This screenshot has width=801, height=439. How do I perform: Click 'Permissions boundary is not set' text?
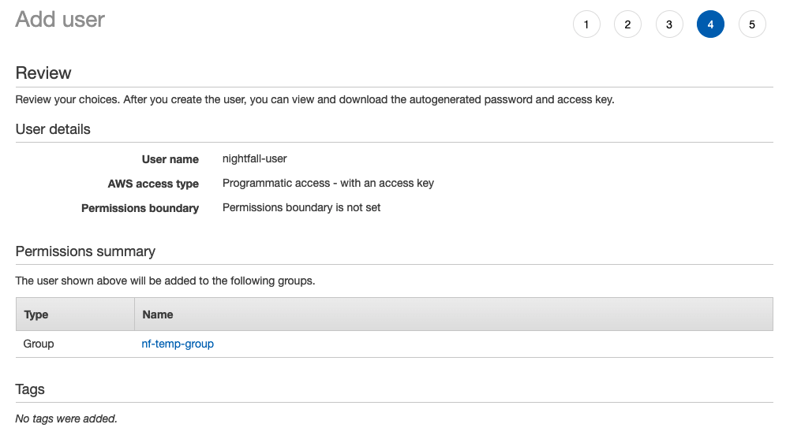[301, 208]
